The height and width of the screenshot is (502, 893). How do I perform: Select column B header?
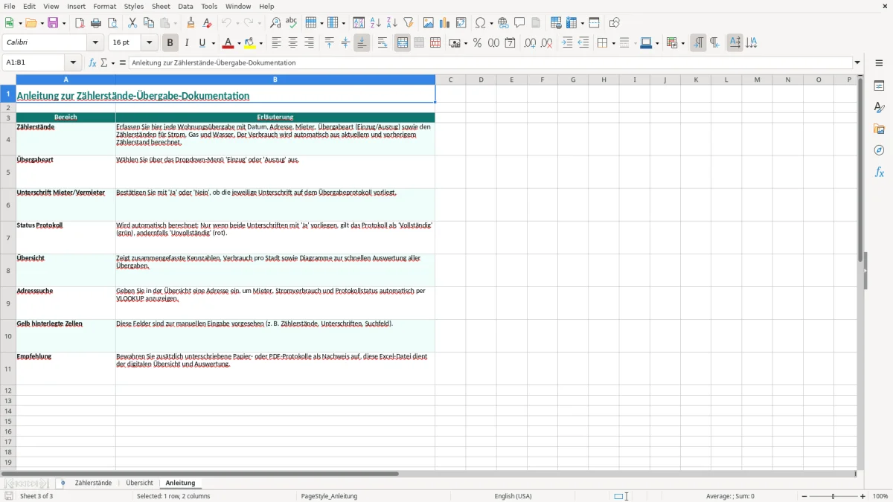tap(275, 80)
